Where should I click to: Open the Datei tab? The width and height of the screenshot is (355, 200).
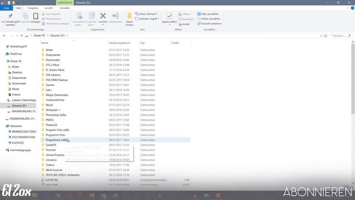pos(6,8)
